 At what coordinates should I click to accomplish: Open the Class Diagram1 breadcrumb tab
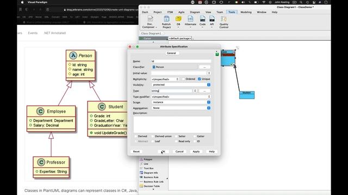point(151,34)
